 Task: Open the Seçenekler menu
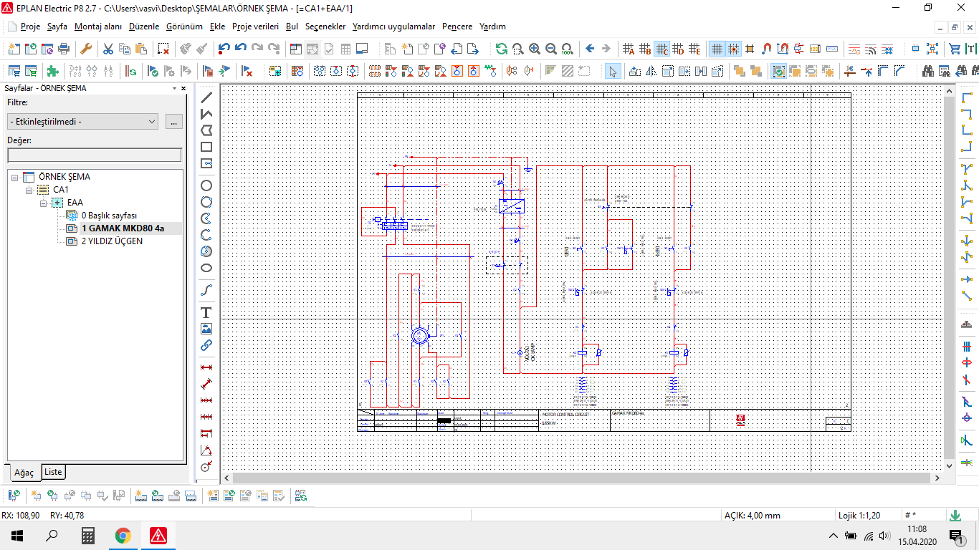[325, 26]
